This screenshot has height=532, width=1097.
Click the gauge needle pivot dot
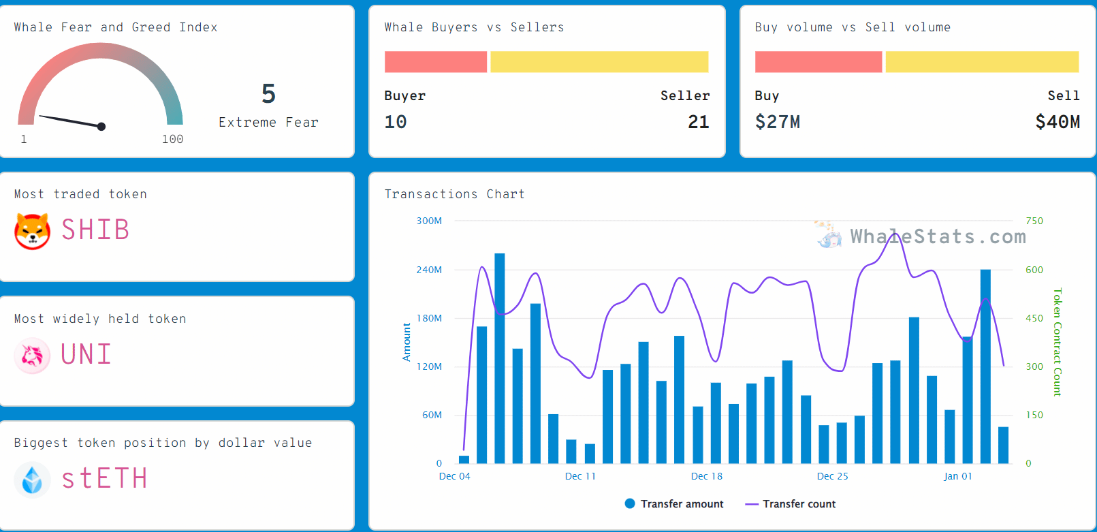tap(101, 126)
